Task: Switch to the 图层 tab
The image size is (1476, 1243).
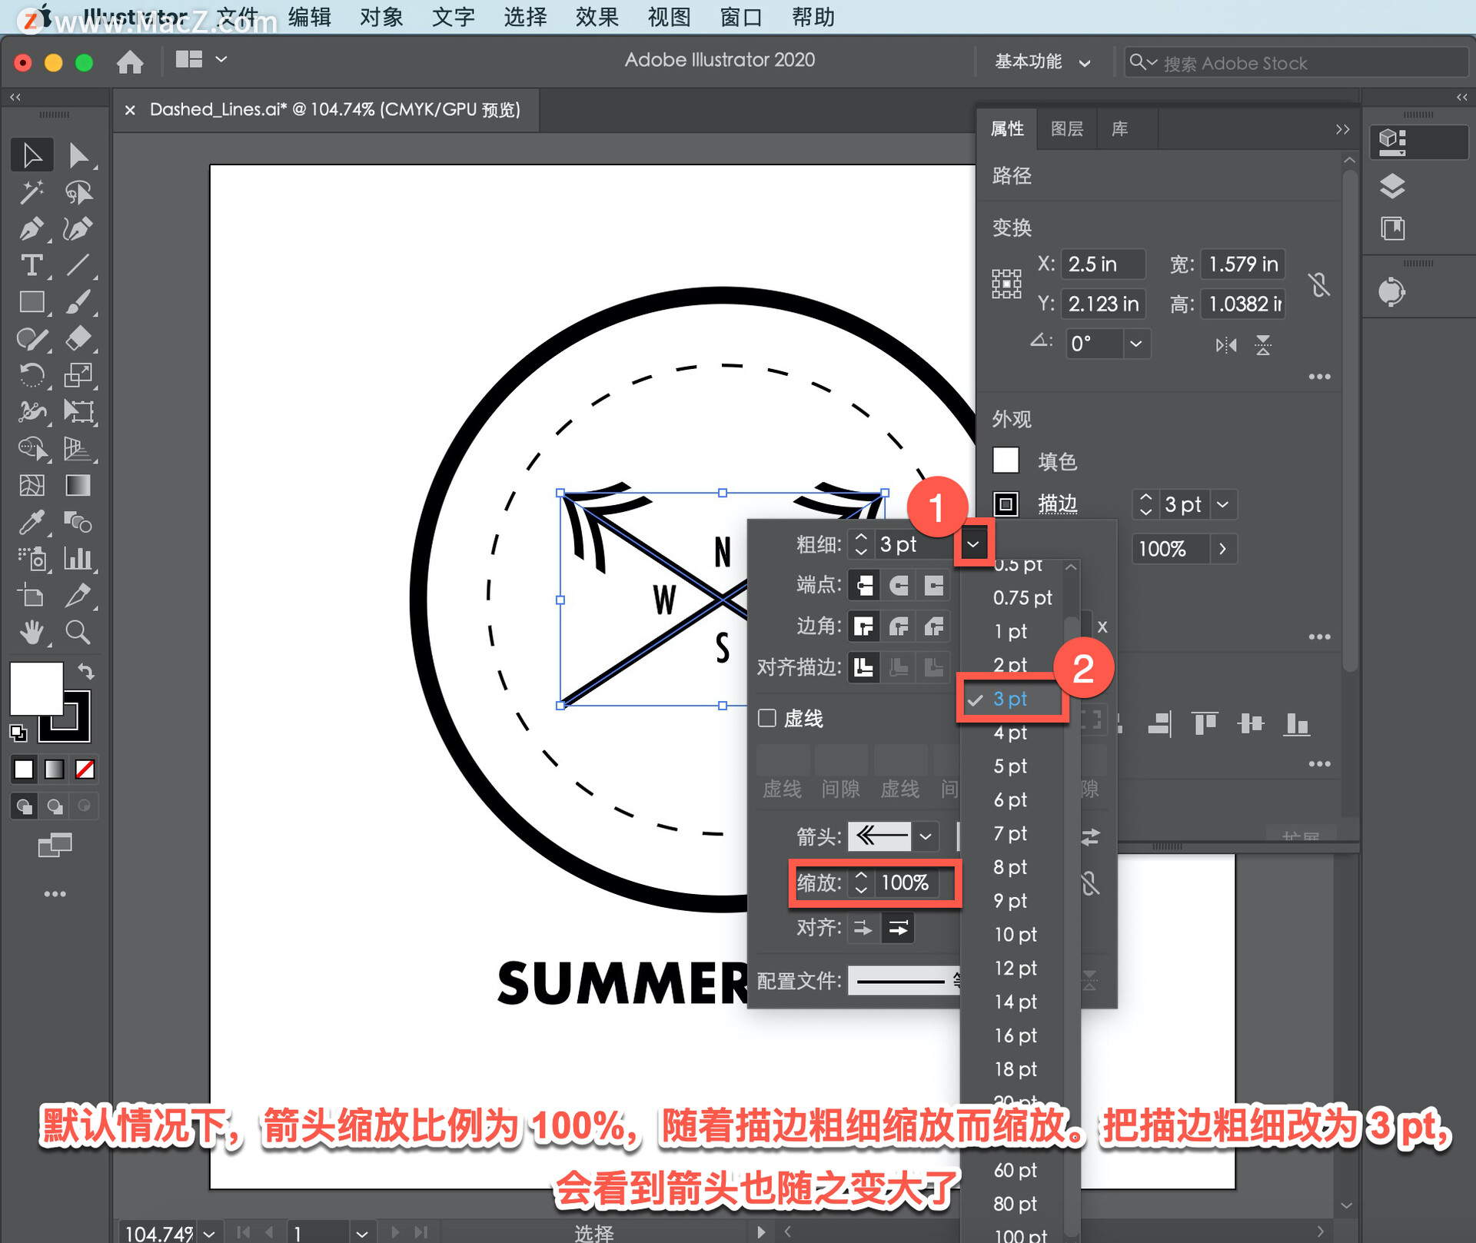Action: (x=1067, y=129)
